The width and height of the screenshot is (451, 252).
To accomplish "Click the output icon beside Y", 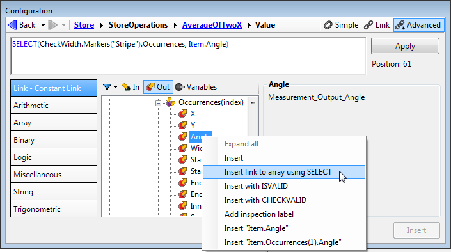I will point(182,125).
